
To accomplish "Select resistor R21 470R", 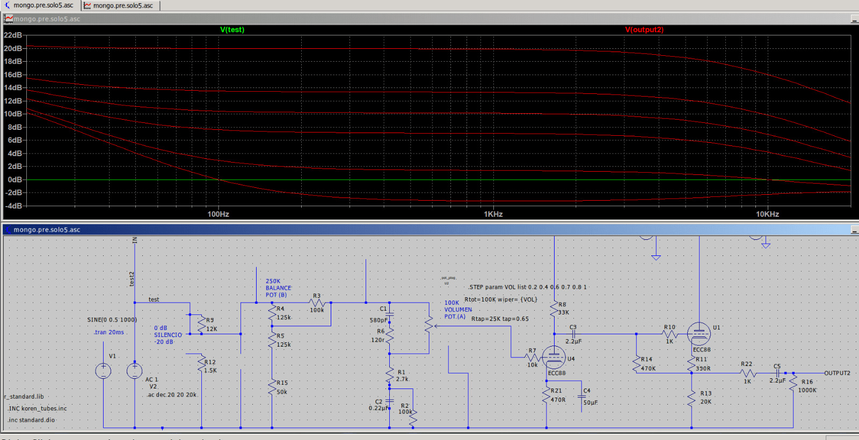I will tap(547, 395).
